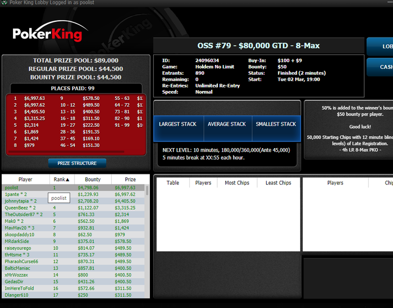Select player row poolist
The image size is (393, 308).
(x=73, y=187)
